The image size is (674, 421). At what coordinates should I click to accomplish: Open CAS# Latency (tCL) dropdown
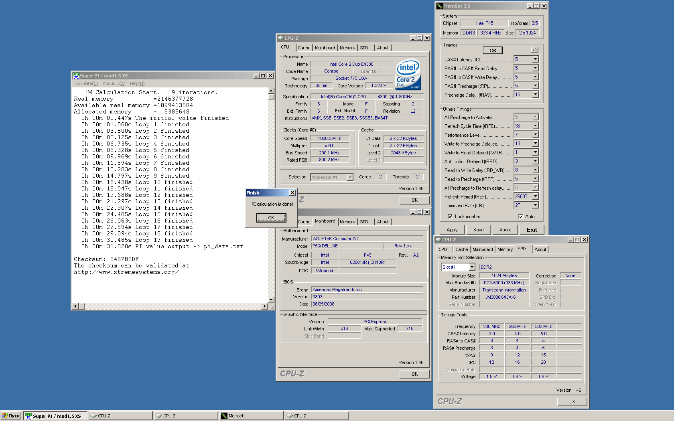coord(535,59)
